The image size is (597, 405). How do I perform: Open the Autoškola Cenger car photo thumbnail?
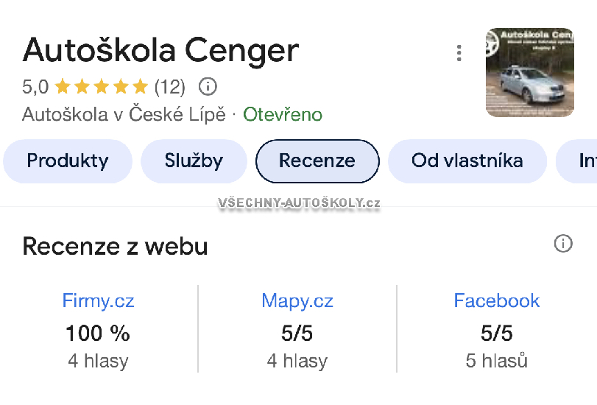click(x=529, y=72)
